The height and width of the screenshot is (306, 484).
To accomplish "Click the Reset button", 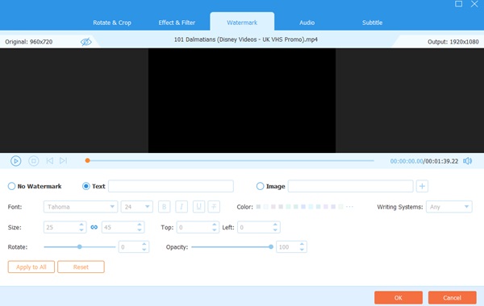I will [81, 267].
